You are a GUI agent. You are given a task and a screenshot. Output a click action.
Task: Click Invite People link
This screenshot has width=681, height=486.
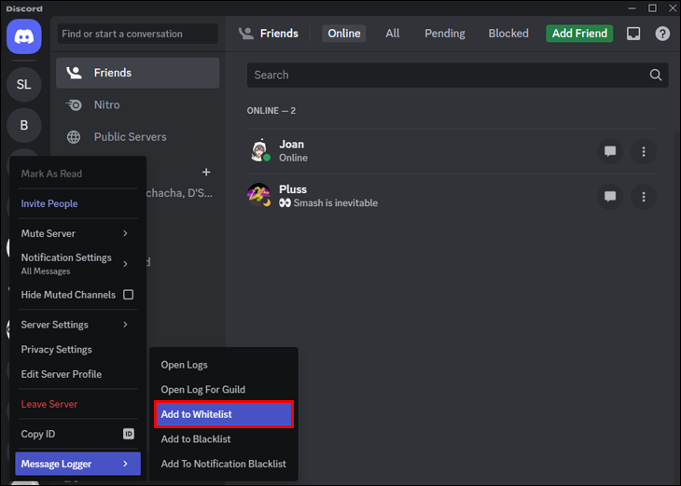click(49, 203)
